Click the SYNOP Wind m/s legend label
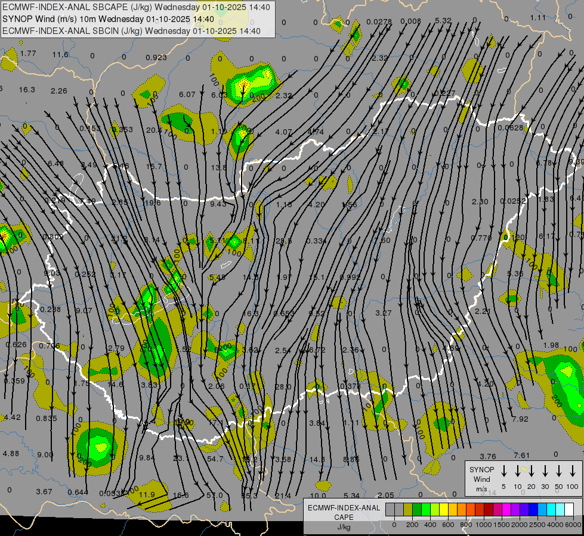The height and width of the screenshot is (536, 584). point(481,479)
